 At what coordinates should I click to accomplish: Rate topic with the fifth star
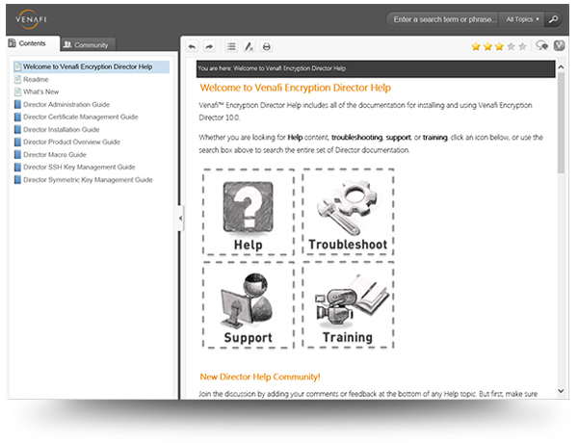[x=523, y=46]
